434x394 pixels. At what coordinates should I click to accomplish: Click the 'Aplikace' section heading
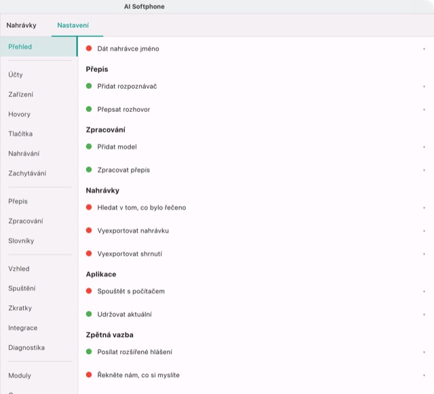tap(101, 275)
